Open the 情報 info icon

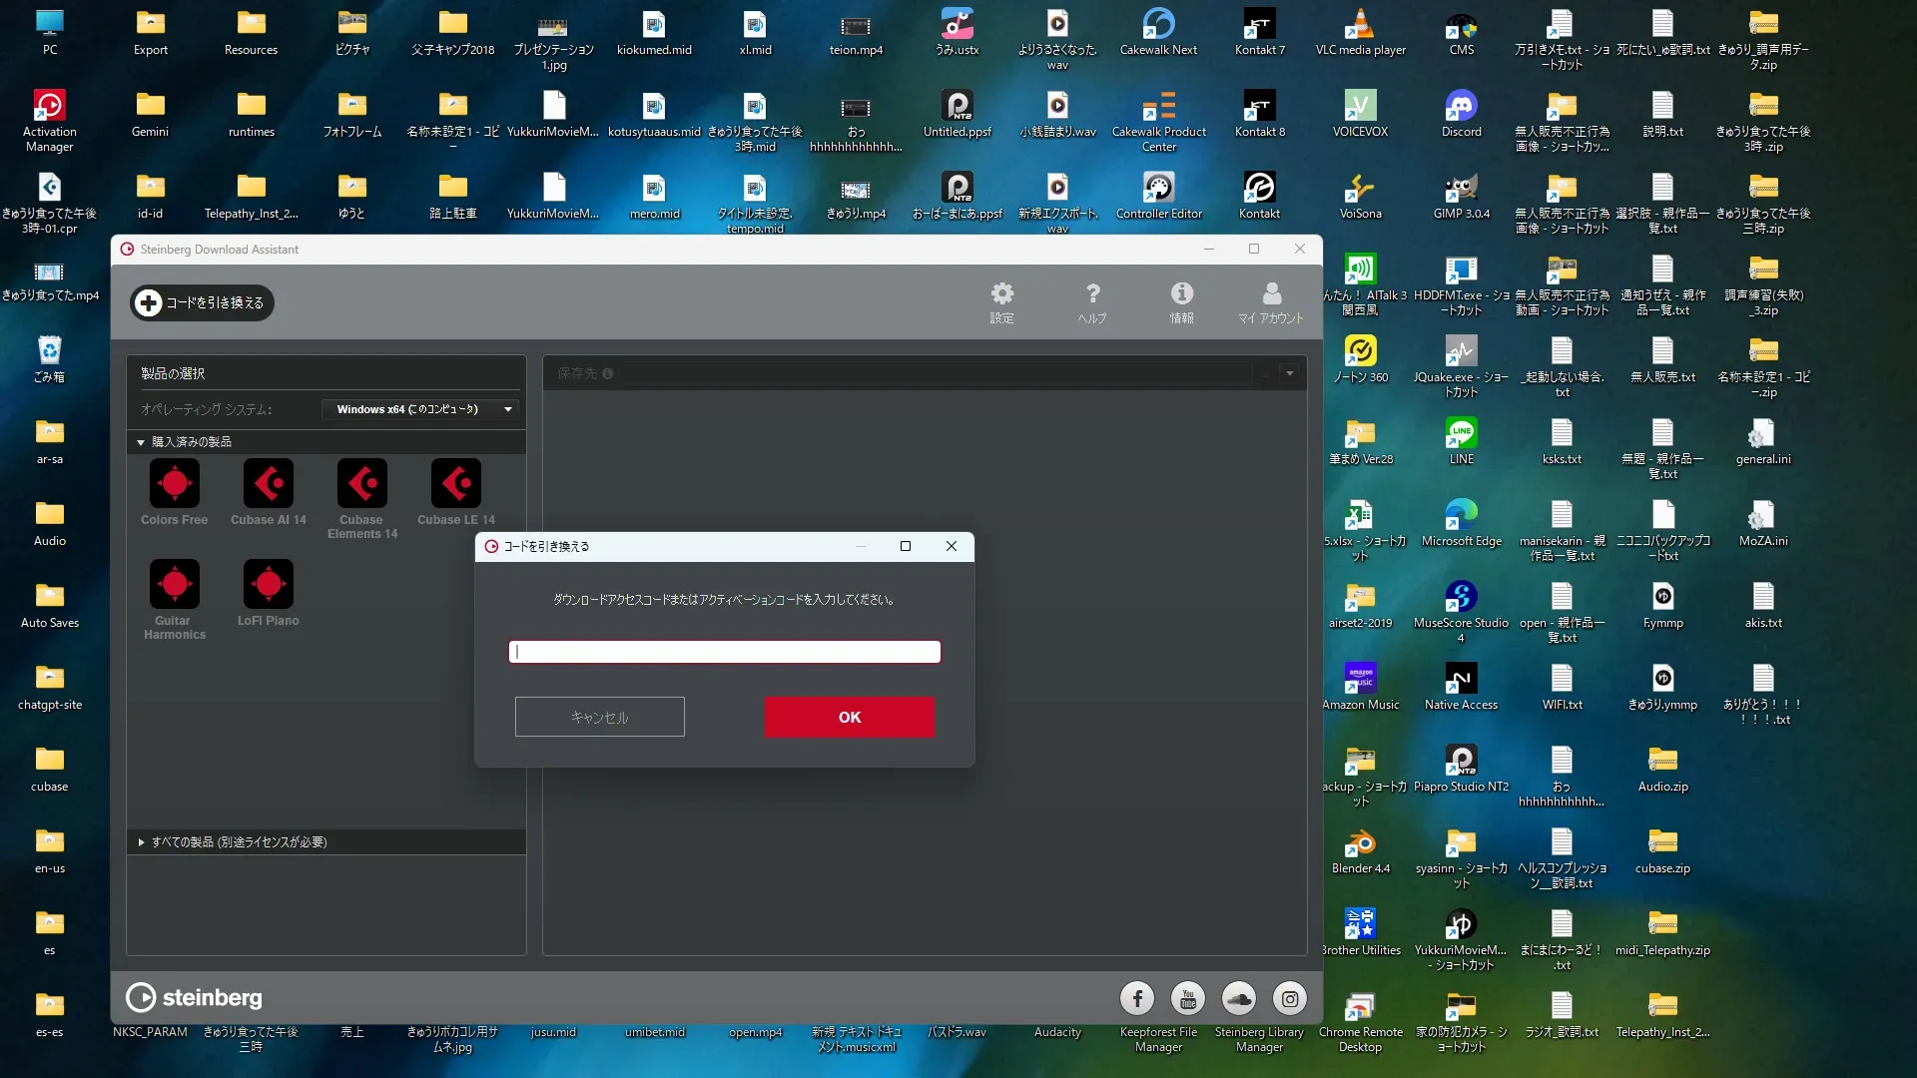(1181, 301)
